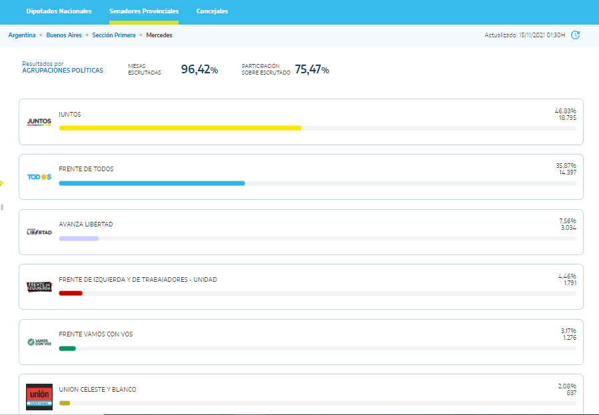Select the Avanza Libertad result row

click(300, 232)
